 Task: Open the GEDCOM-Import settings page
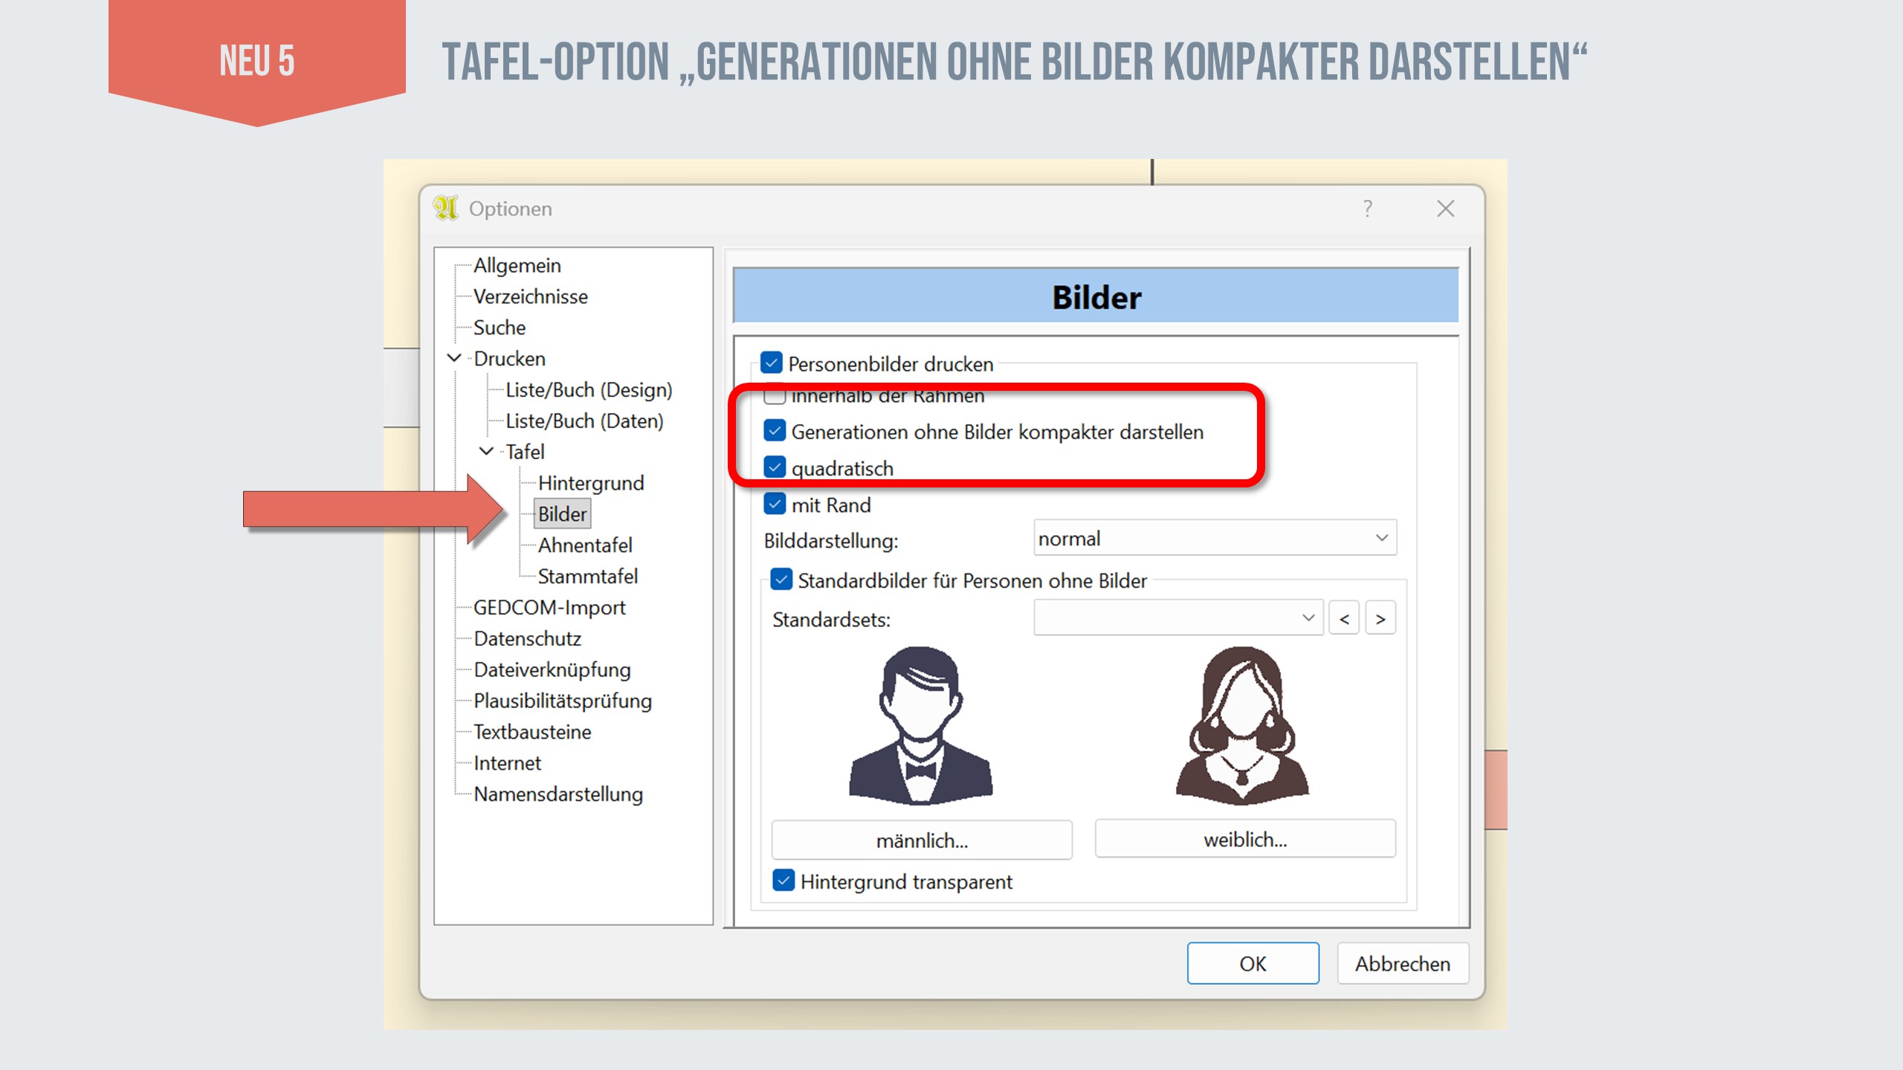(549, 608)
